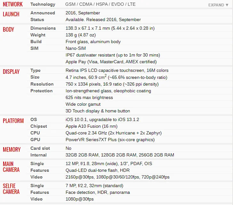Click the Status label under Launch

click(37, 20)
